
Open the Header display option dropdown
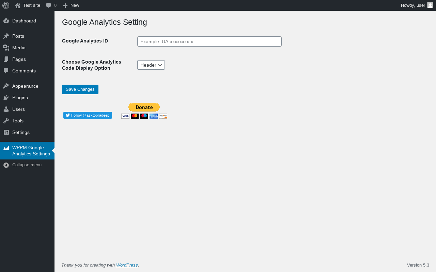151,65
